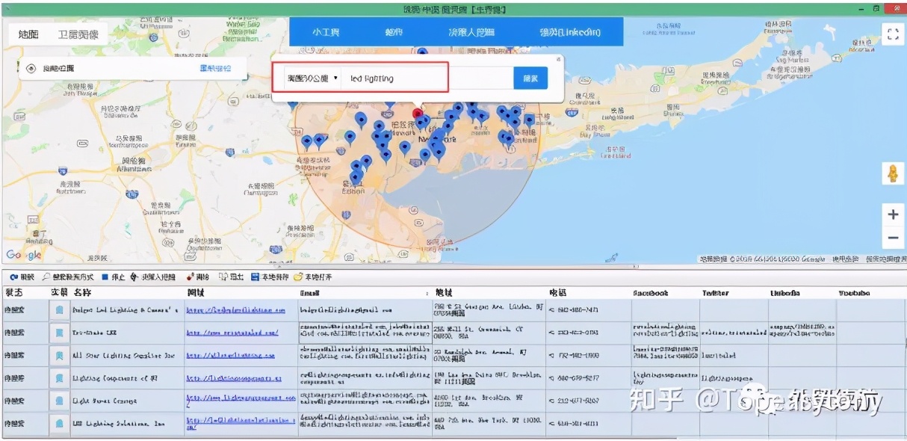Clear results with the eraser toolbar icon
Image resolution: width=907 pixels, height=441 pixels.
[188, 276]
